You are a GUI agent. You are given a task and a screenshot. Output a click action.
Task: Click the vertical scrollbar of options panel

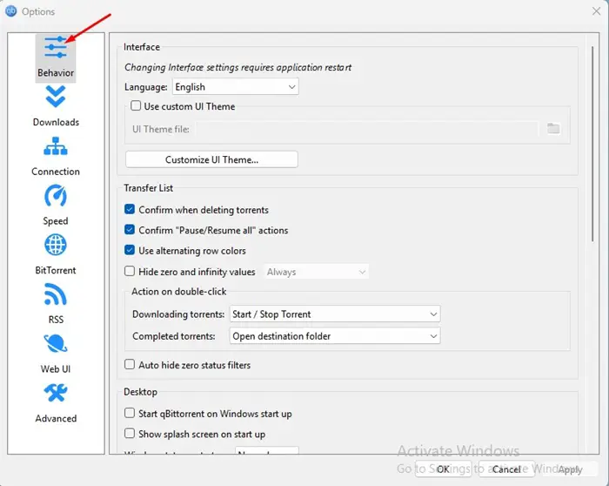tap(592, 144)
